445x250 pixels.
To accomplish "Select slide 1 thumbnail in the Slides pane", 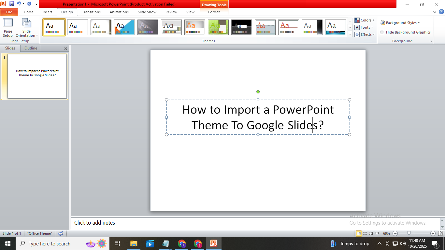I will click(x=37, y=76).
